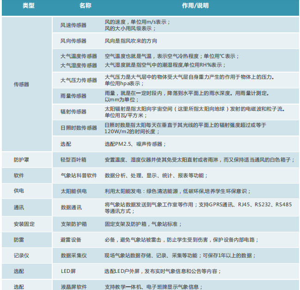Select the 支架防护箱 name cell
300x290 pixels.
pos(73,224)
